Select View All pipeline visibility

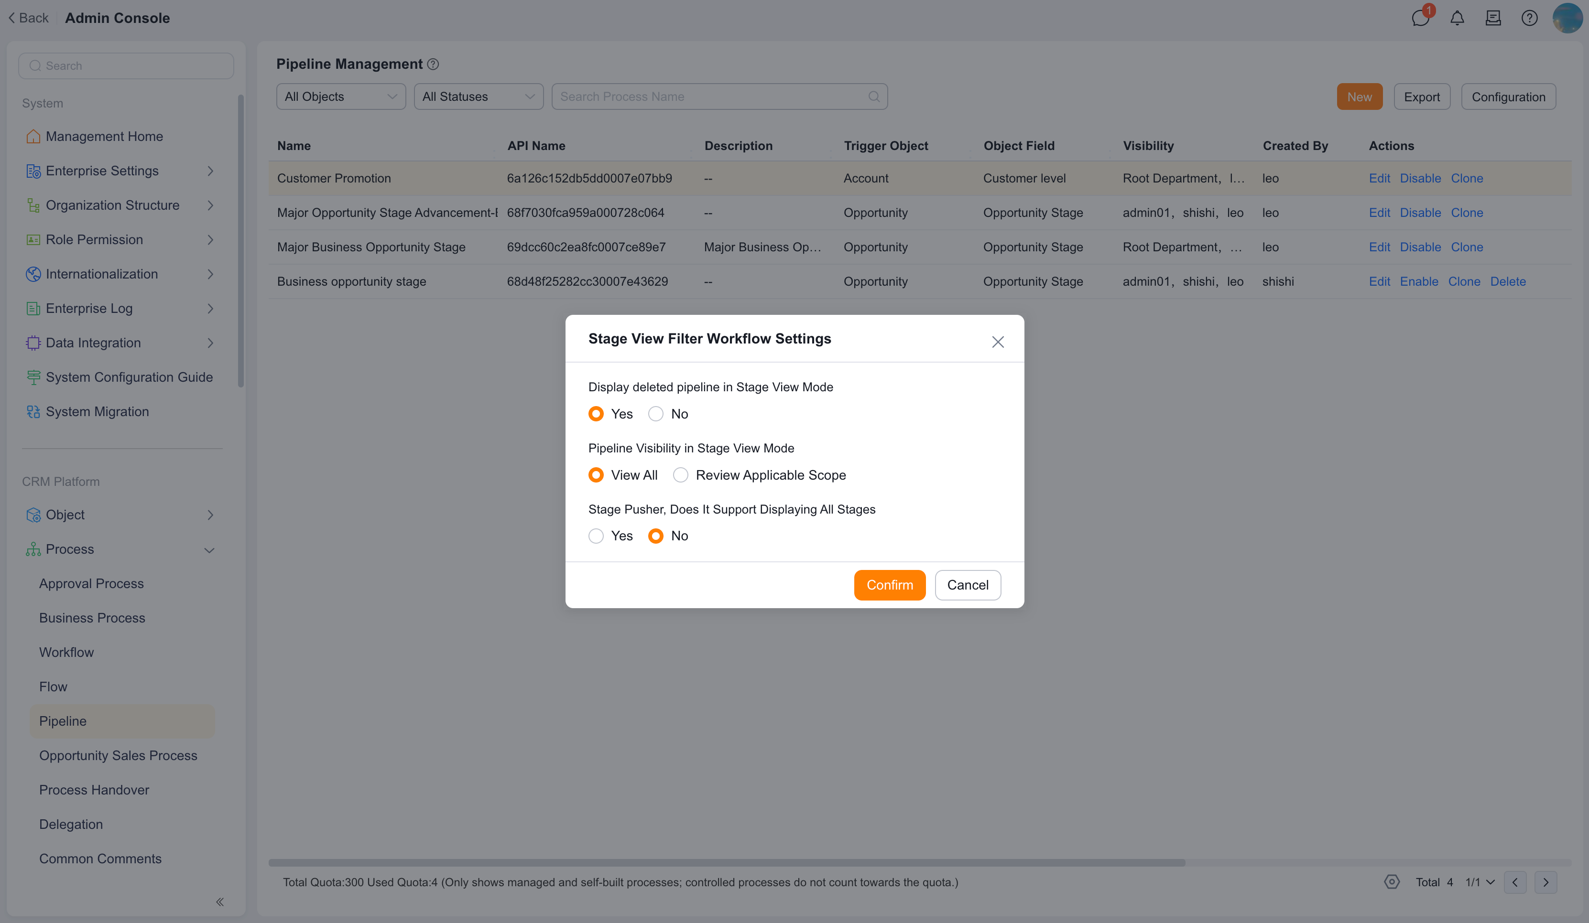[596, 475]
